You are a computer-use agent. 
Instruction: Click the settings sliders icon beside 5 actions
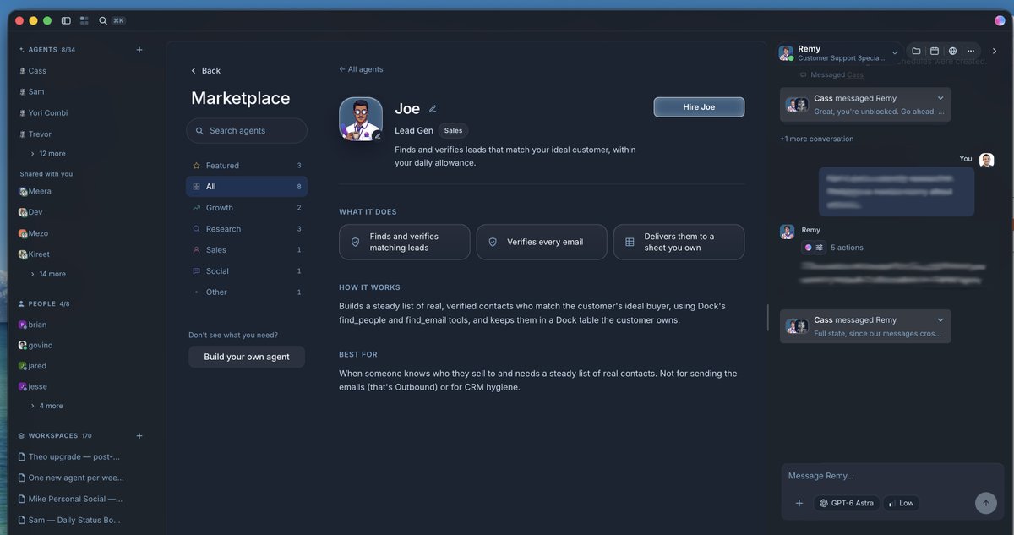819,248
